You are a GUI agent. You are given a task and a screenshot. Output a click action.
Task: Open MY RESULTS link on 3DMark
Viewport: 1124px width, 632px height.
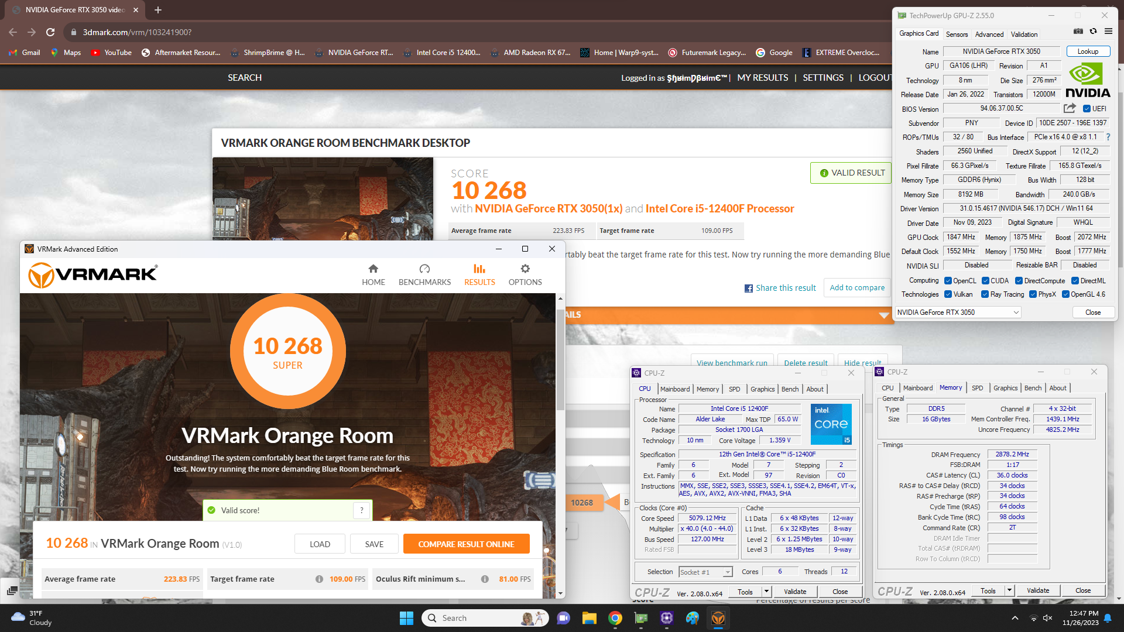762,77
